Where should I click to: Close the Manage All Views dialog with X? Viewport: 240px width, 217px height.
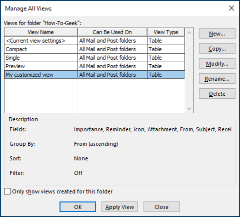pyautogui.click(x=231, y=8)
